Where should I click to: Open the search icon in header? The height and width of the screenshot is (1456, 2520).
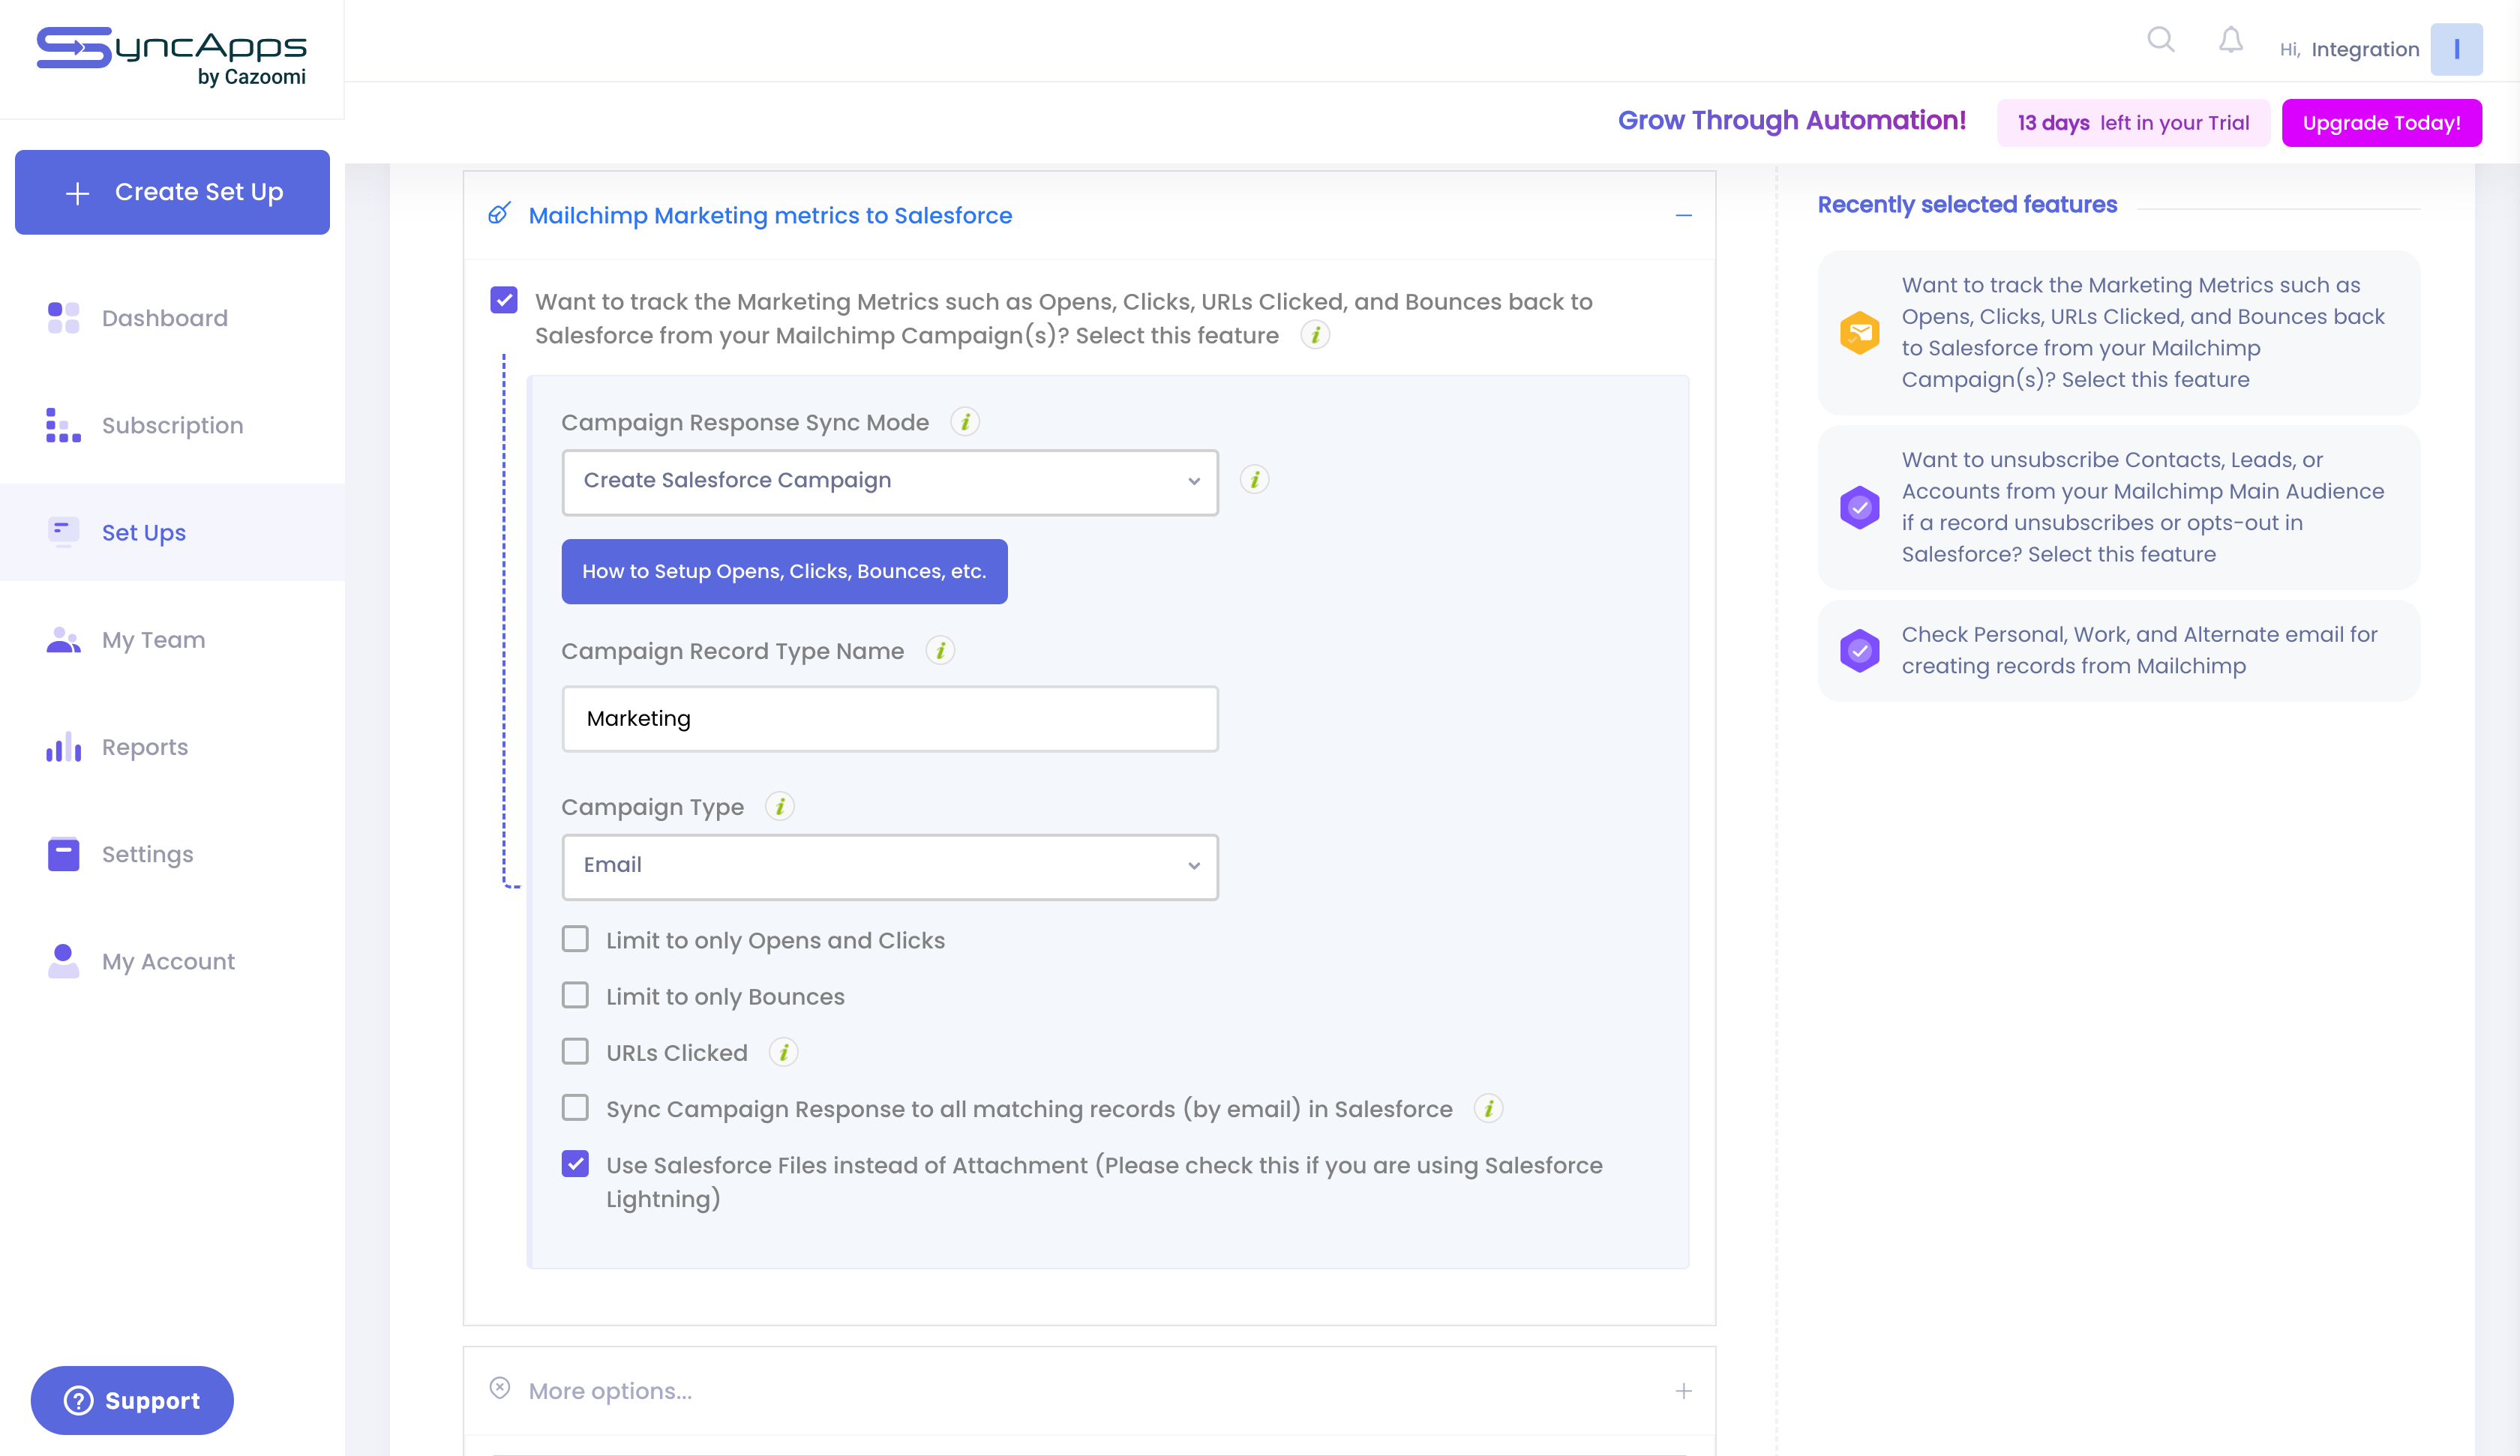click(x=2161, y=40)
